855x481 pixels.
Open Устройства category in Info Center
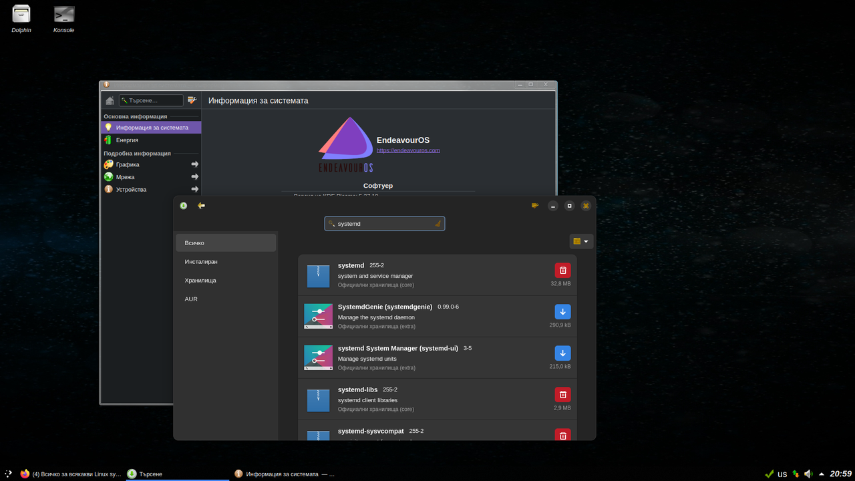pyautogui.click(x=151, y=189)
